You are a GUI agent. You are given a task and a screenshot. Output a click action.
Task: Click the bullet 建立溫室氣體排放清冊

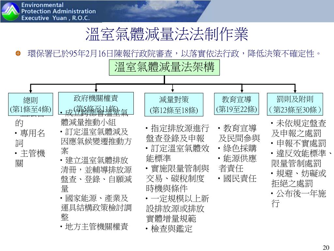[x=96, y=175]
